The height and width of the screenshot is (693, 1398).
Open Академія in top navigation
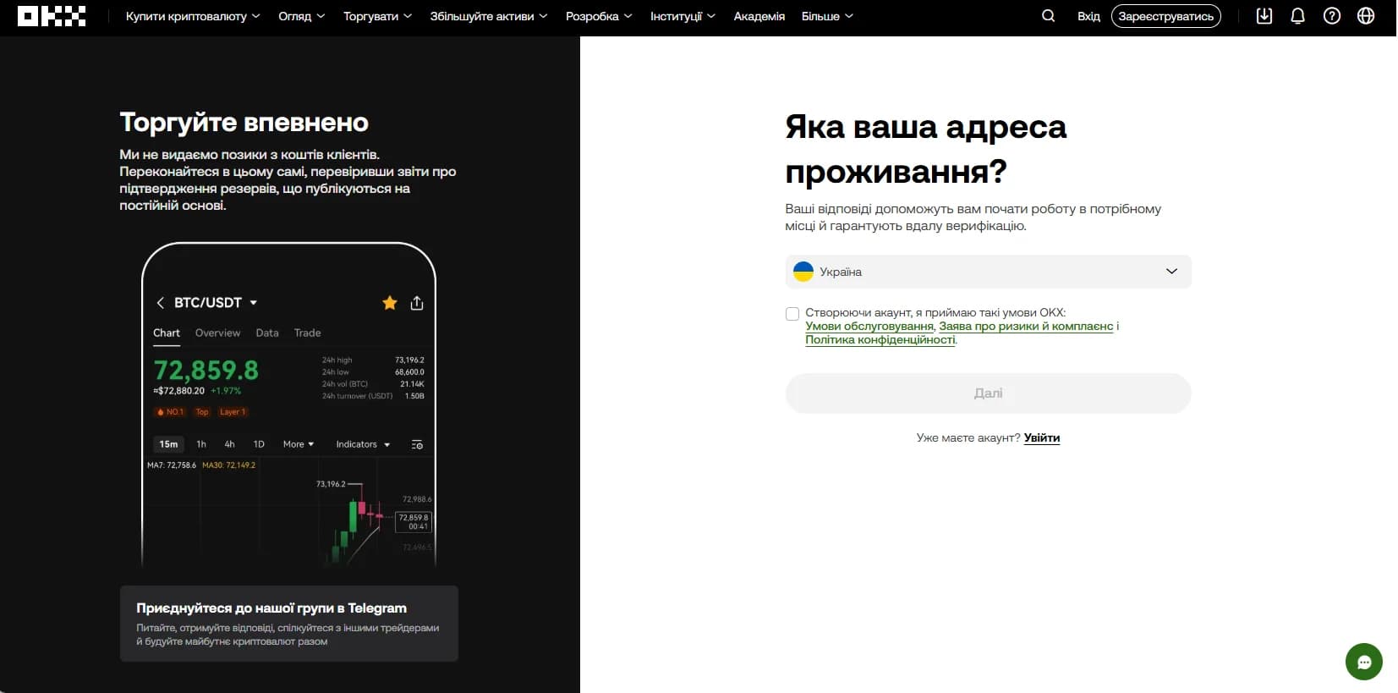(759, 16)
